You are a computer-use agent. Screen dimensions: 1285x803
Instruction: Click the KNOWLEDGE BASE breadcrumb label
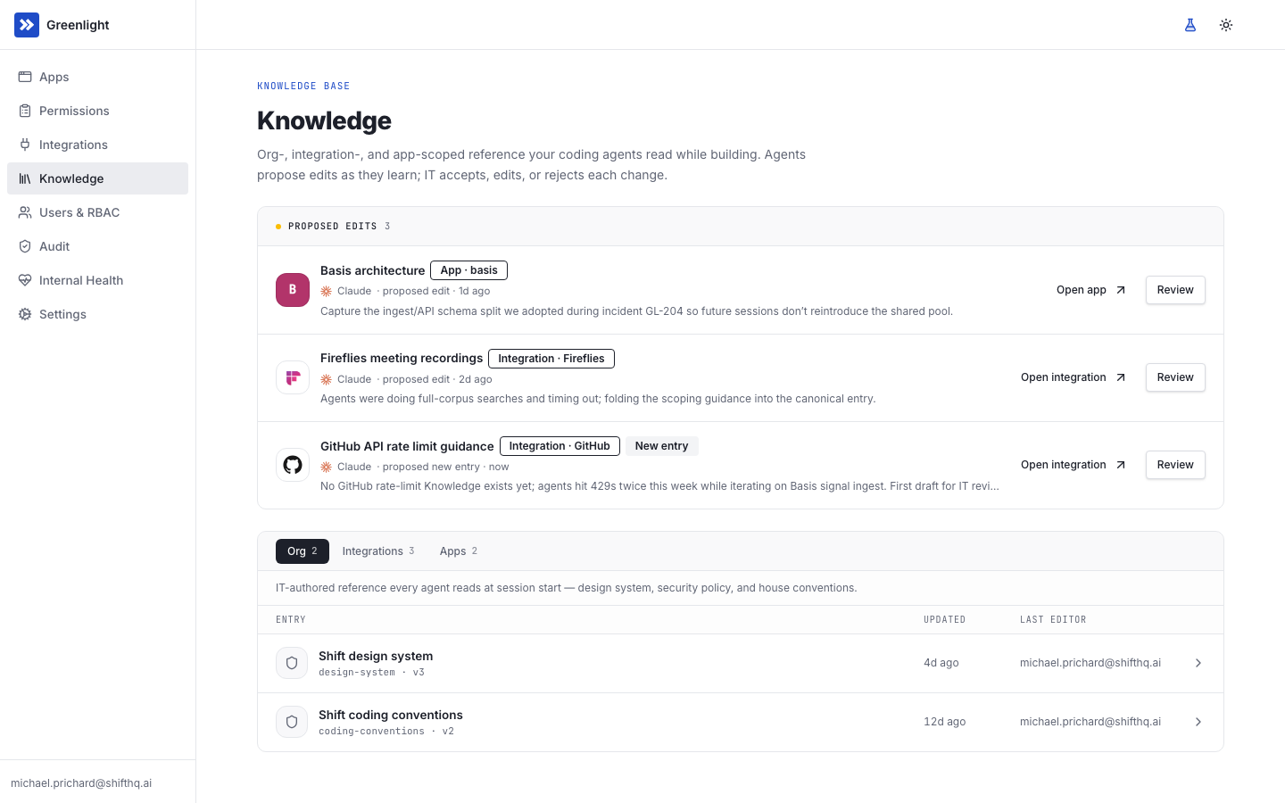[303, 86]
